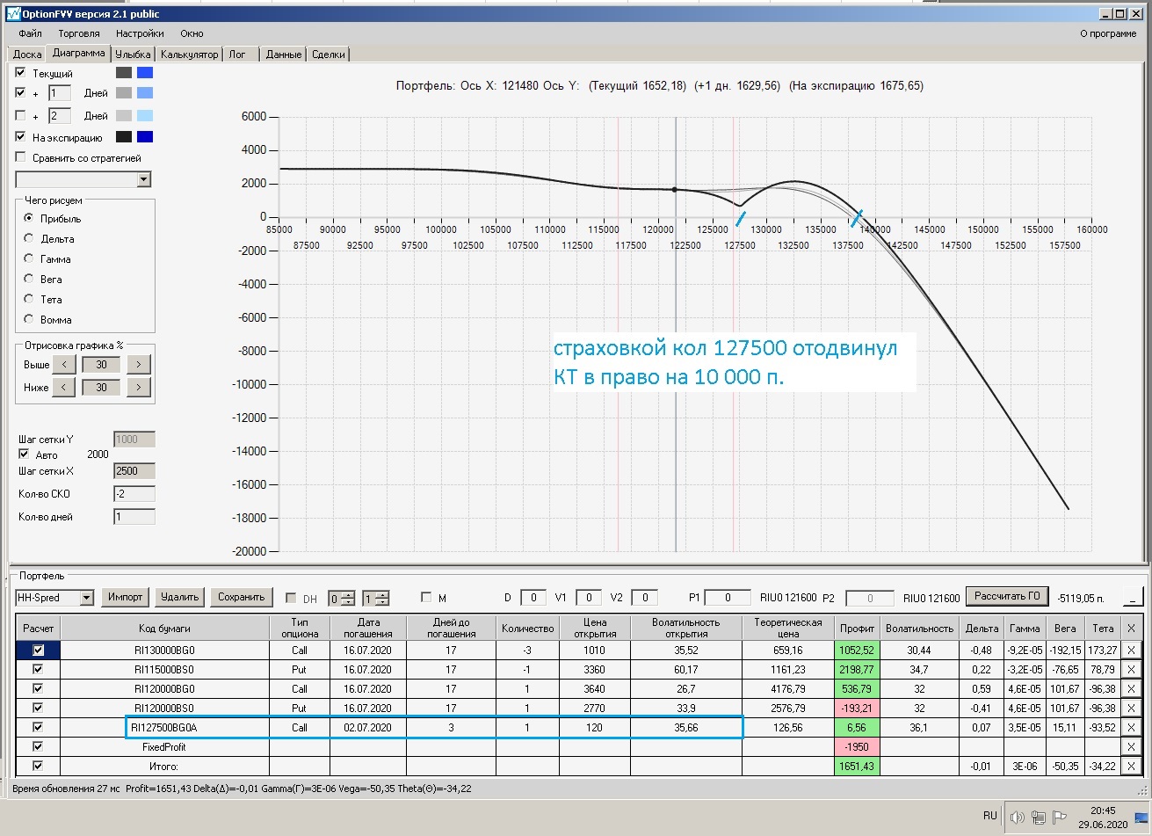Click the Кол-во дней input field

[134, 517]
